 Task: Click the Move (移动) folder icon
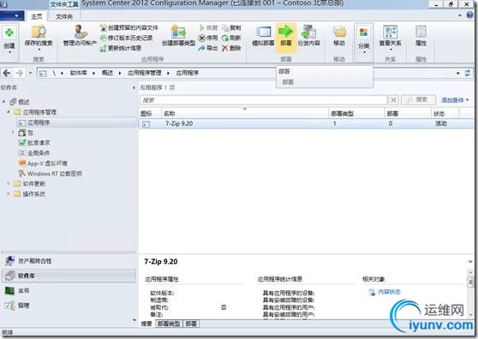tap(339, 35)
